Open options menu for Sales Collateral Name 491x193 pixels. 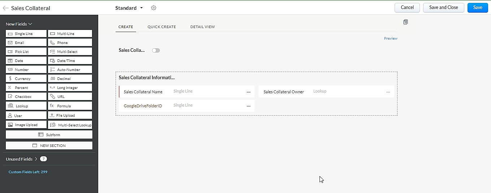248,92
